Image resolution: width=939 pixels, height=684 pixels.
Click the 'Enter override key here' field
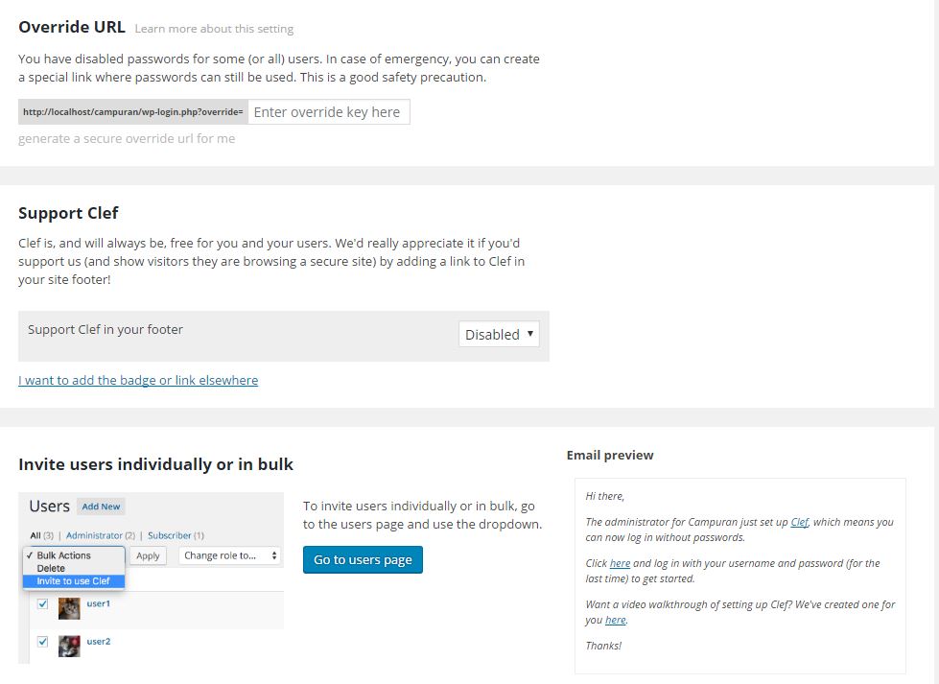pyautogui.click(x=329, y=112)
